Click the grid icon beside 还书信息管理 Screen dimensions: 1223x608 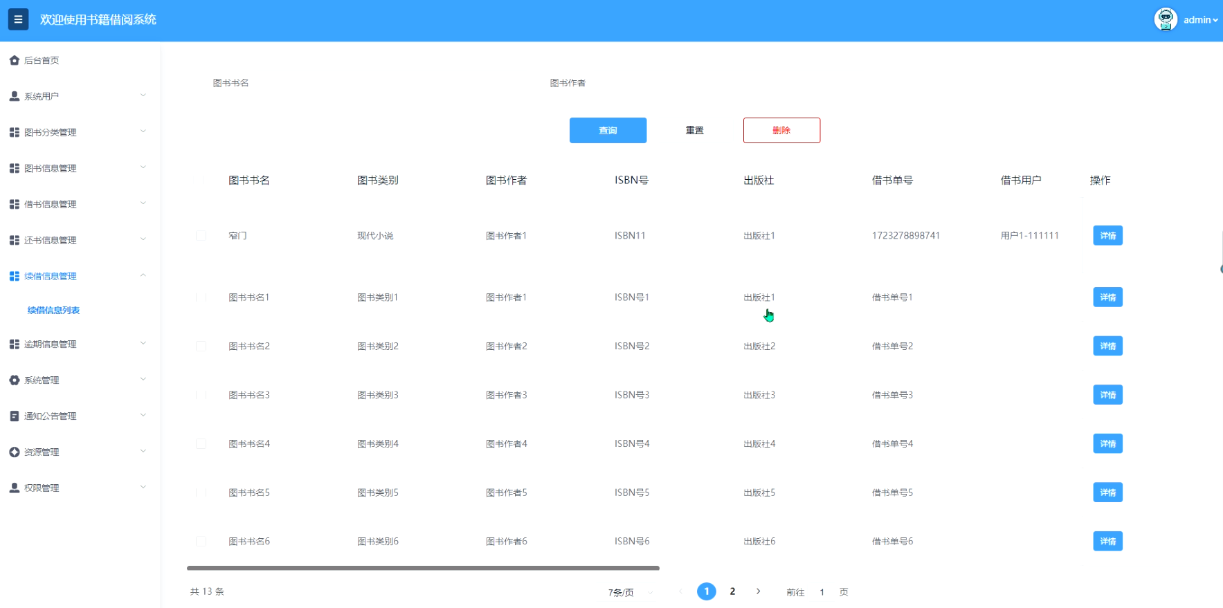(15, 240)
